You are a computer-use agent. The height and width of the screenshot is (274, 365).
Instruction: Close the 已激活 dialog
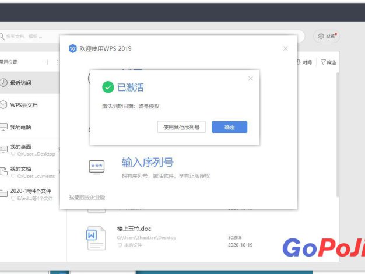pyautogui.click(x=251, y=79)
